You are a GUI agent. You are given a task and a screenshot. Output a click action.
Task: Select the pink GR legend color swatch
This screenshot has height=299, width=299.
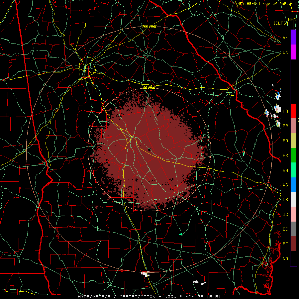[x=293, y=126]
